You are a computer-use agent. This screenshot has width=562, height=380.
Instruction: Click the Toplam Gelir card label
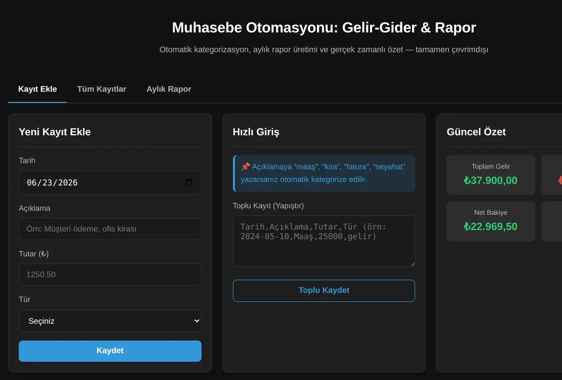[491, 166]
